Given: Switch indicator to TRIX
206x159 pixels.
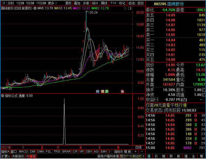Looking at the screenshot, I should click(57, 152).
